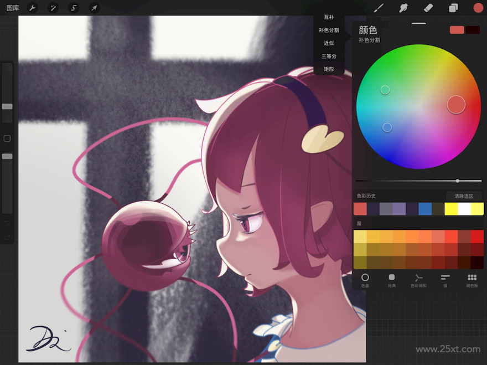The height and width of the screenshot is (365, 487).
Task: Pick the brightest red swatch in 屋 palette
Action: [x=477, y=237]
